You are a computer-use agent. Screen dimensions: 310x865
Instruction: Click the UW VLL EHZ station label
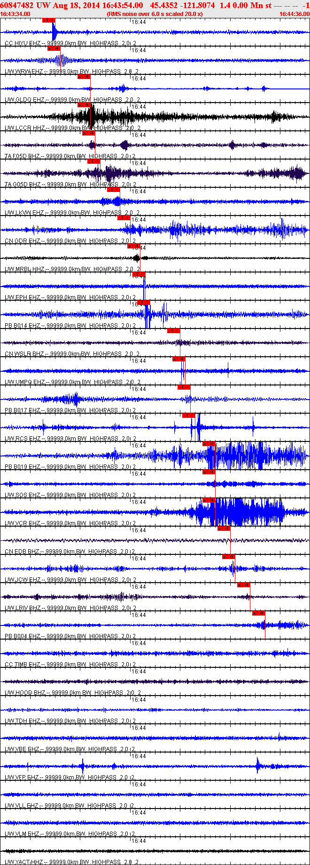(x=22, y=806)
